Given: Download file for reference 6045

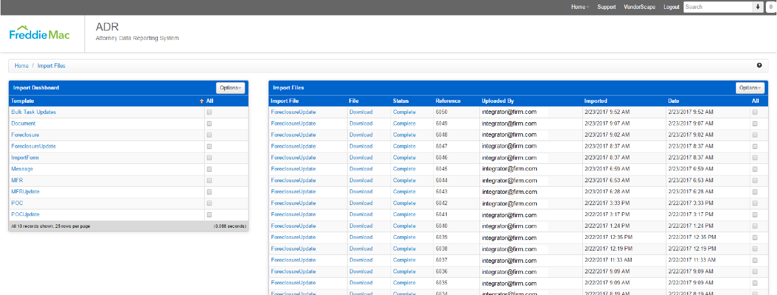Looking at the screenshot, I should [361, 169].
